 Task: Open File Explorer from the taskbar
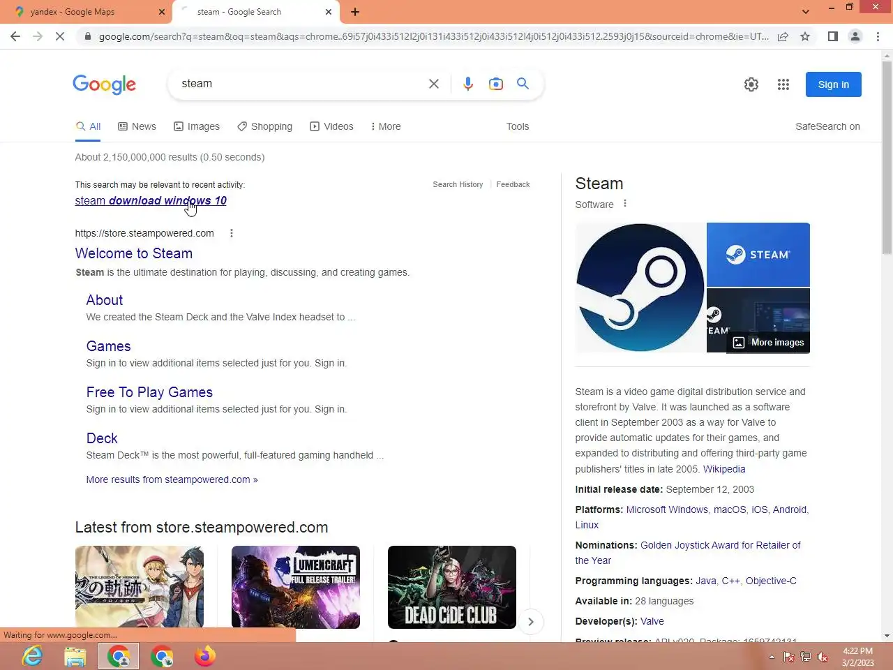click(x=75, y=657)
